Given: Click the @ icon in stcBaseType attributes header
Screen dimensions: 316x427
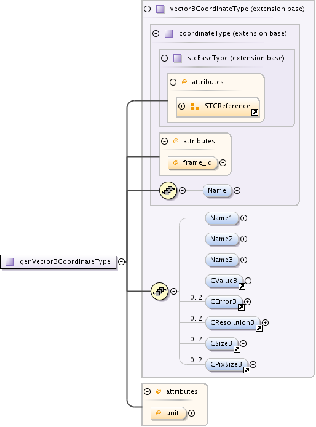Looking at the screenshot, I should [x=184, y=82].
